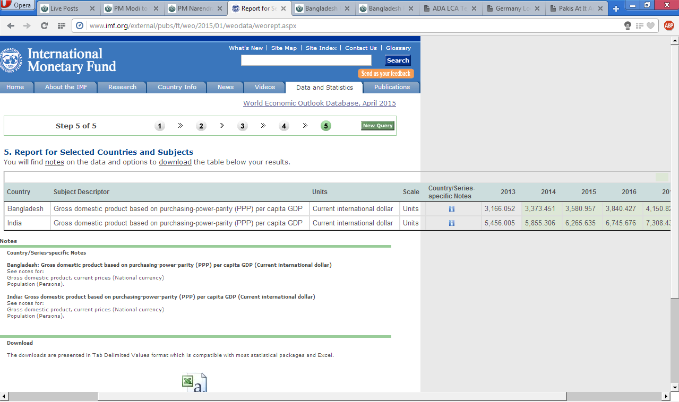The image size is (679, 402).
Task: Click the Contact Us link
Action: point(361,48)
